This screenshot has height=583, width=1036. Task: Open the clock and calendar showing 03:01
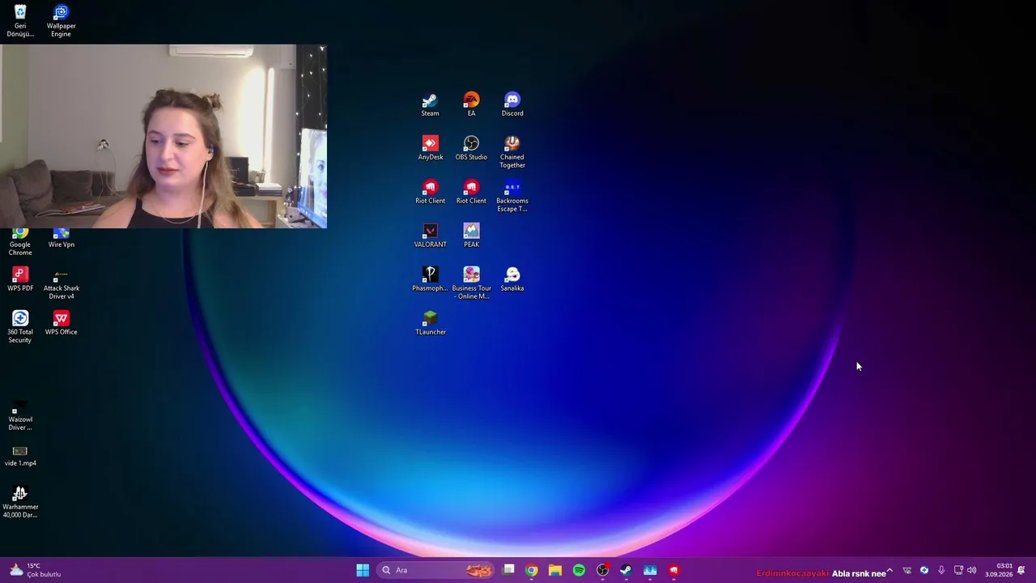(999, 570)
